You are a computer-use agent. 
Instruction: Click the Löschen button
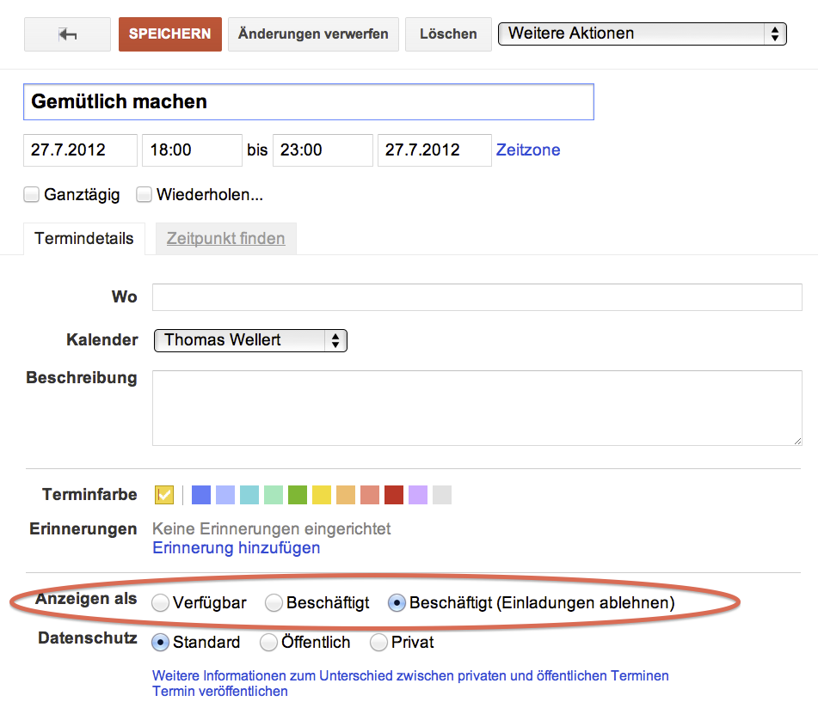tap(448, 34)
